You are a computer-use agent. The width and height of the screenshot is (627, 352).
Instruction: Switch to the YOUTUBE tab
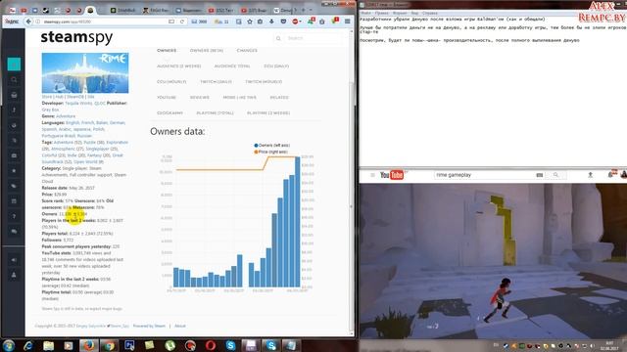coord(167,98)
